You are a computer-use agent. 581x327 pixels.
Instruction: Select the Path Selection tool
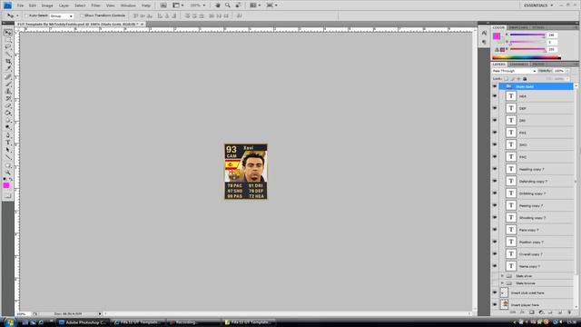tap(8, 150)
